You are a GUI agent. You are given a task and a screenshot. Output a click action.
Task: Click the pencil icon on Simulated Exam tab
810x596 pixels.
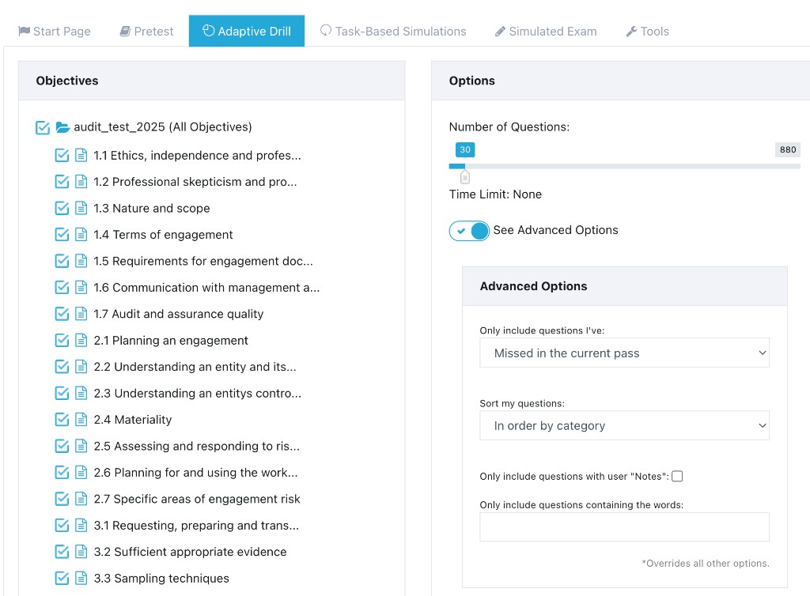tap(500, 32)
